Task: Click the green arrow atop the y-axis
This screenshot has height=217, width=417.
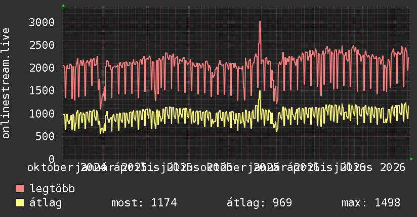Action: coord(63,6)
